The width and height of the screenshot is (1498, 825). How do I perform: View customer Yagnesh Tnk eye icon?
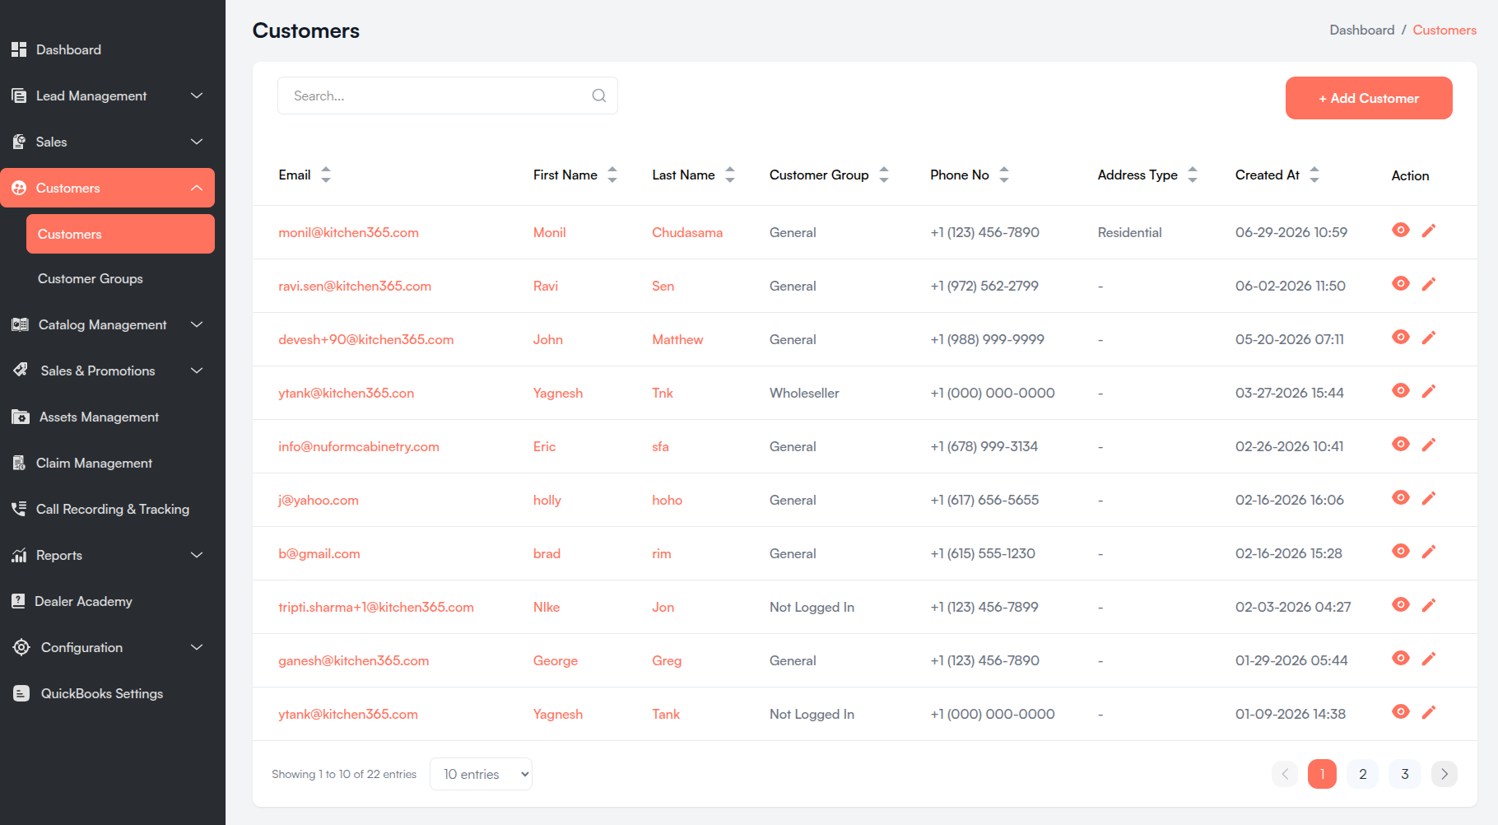[1401, 390]
